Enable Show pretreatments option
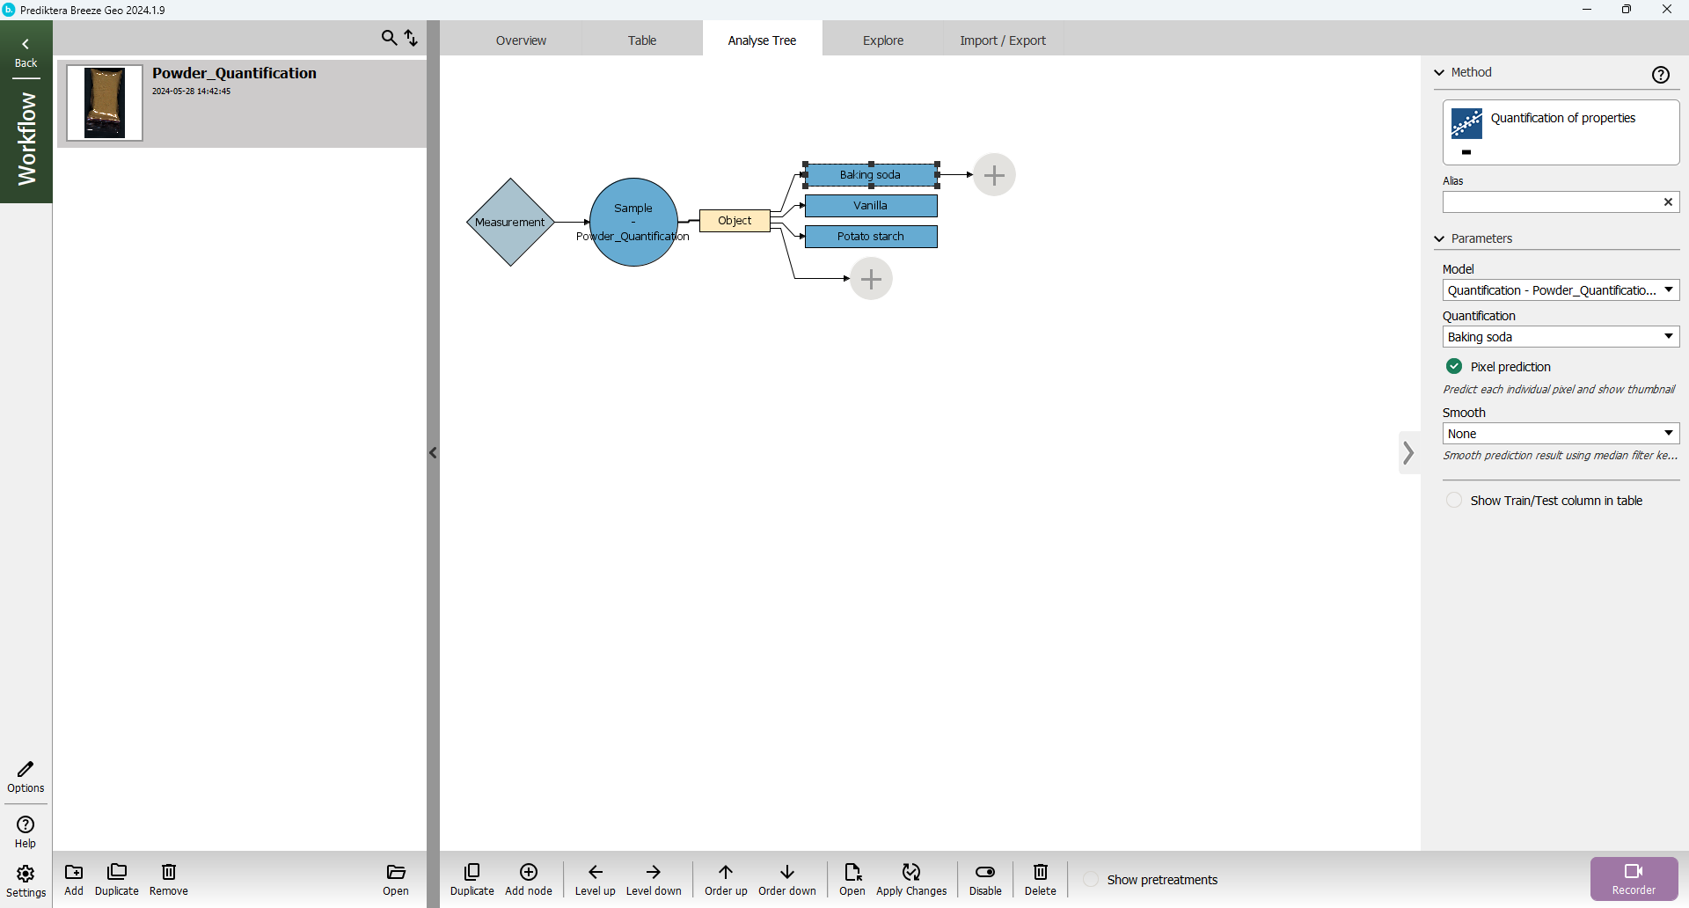This screenshot has width=1689, height=908. click(x=1091, y=880)
